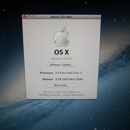
Task: Open Software Update
Action: [62, 65]
